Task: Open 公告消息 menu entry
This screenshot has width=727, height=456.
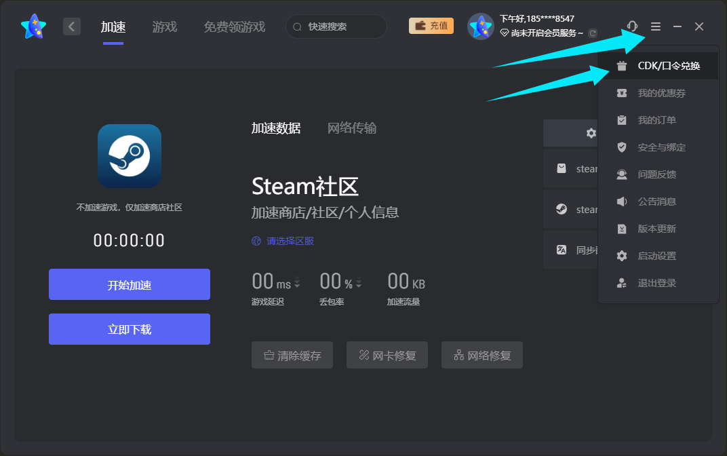Action: pyautogui.click(x=658, y=202)
